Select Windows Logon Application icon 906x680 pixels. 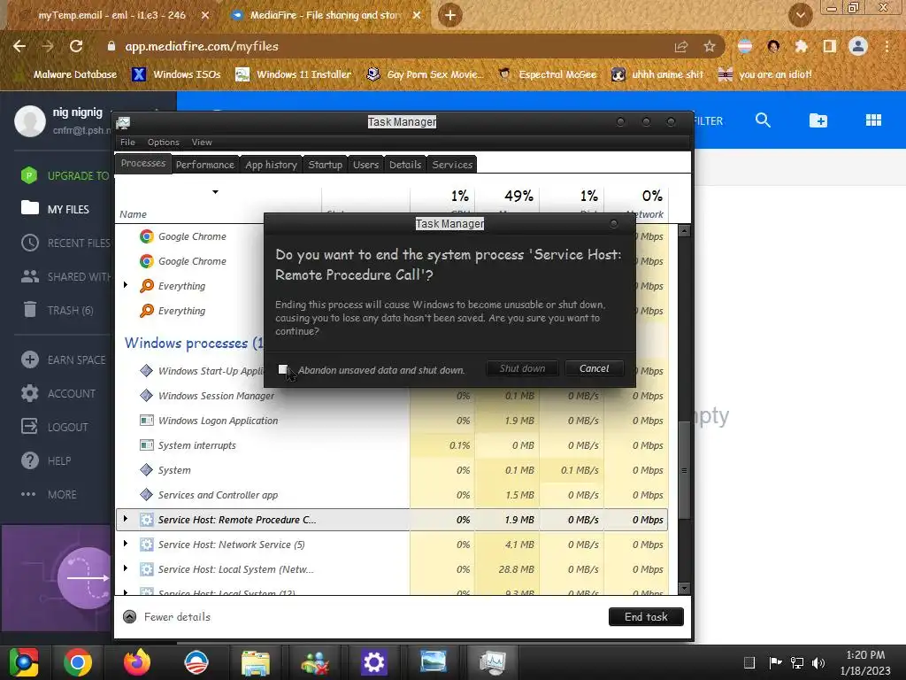tap(147, 421)
